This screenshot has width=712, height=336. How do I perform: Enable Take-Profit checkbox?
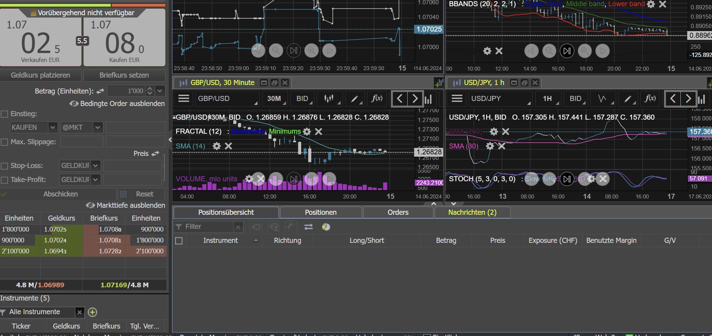click(5, 180)
